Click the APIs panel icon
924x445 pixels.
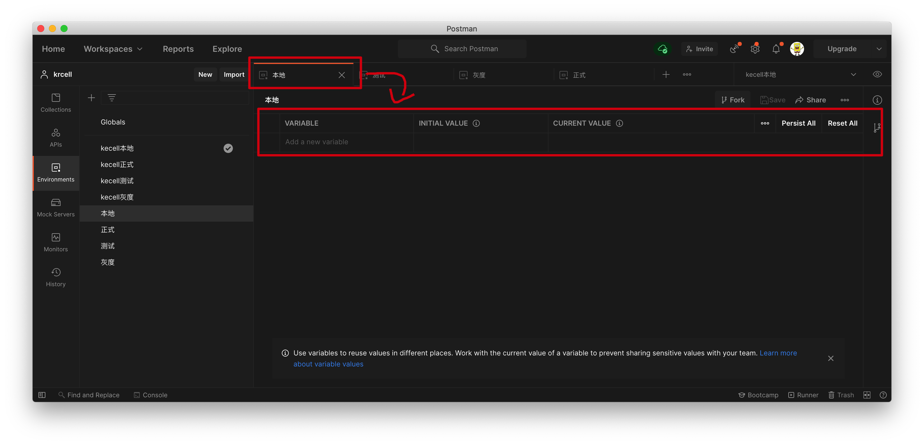[55, 137]
